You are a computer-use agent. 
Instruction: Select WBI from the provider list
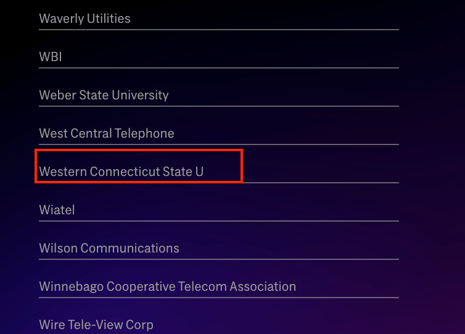(x=51, y=57)
